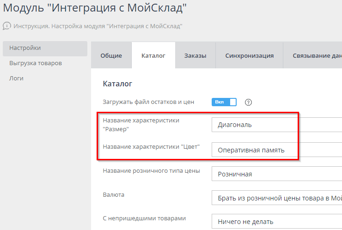Select "Настройки" in the left sidebar
The width and height of the screenshot is (342, 230).
click(25, 48)
